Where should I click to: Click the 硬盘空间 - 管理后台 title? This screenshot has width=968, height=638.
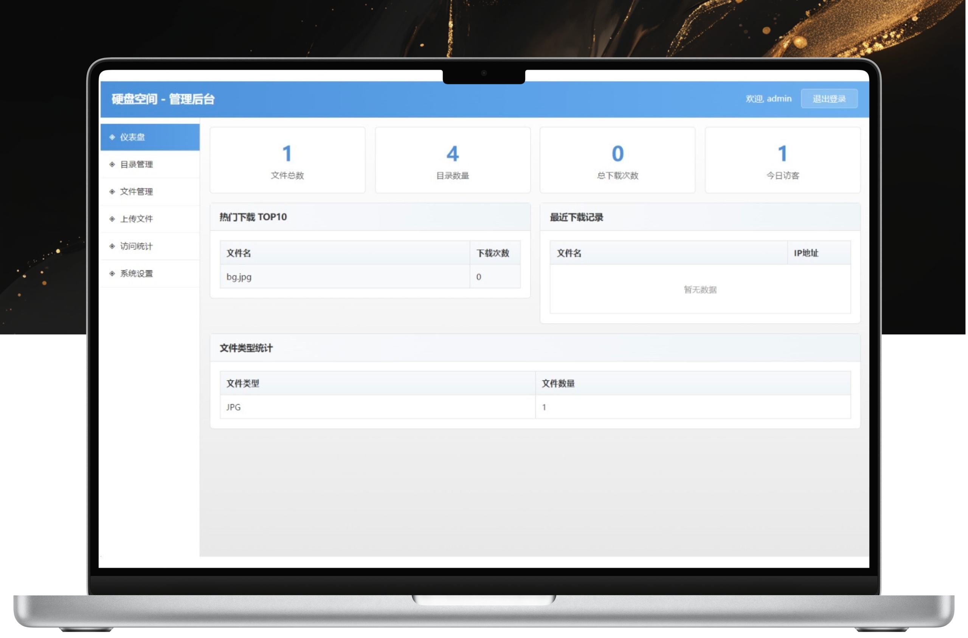pos(163,99)
